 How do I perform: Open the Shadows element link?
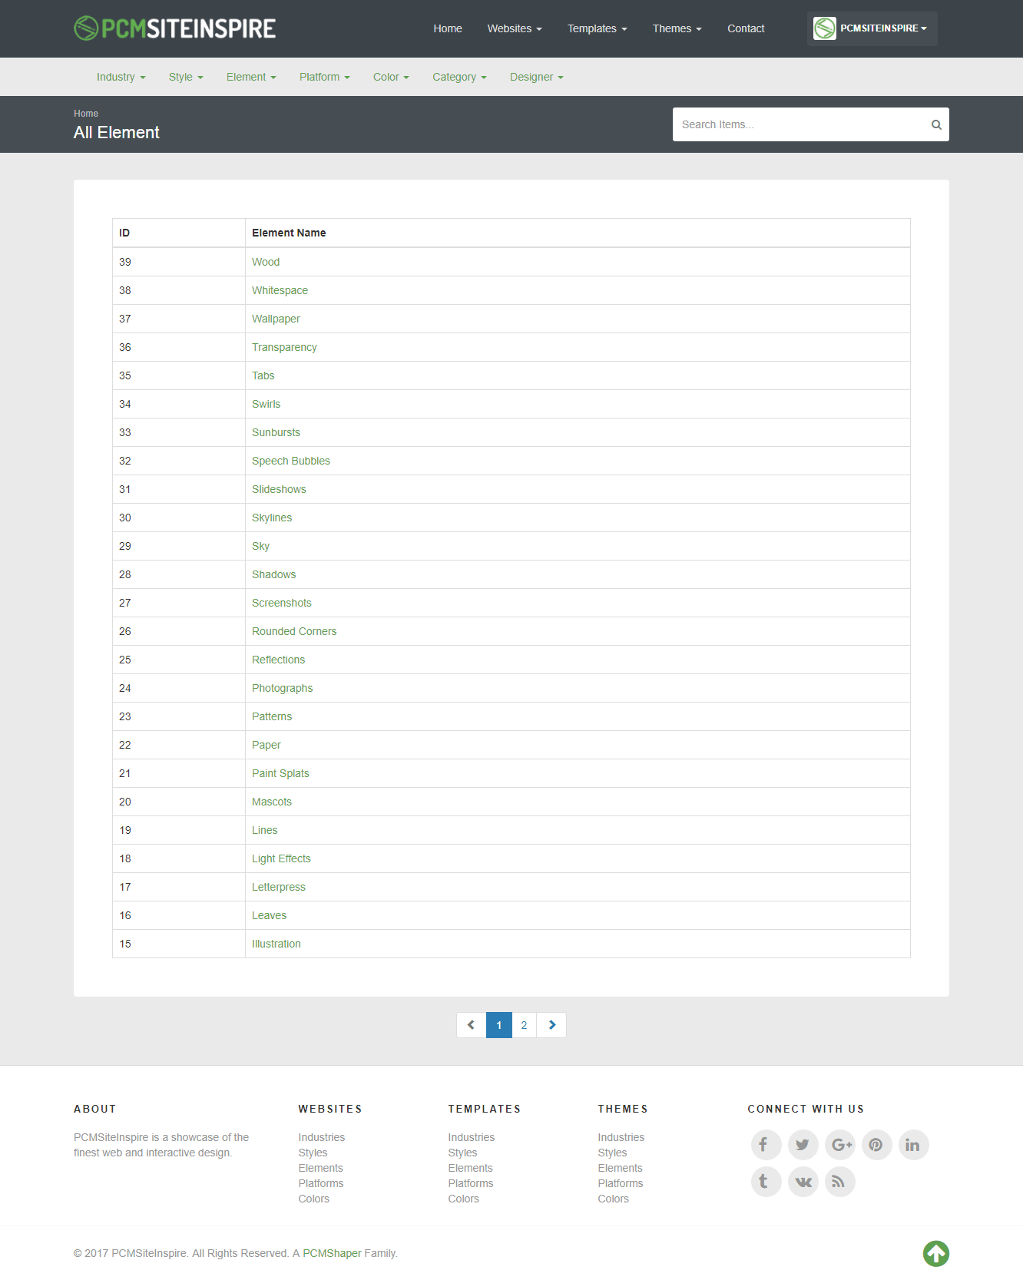point(273,574)
